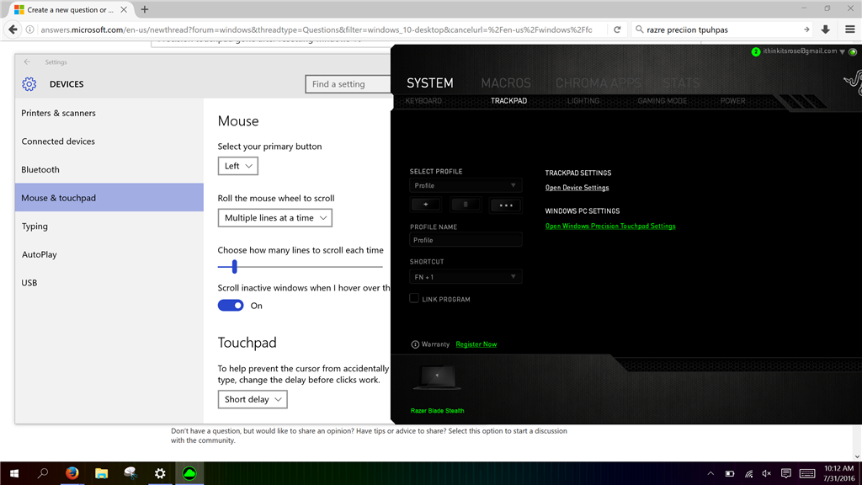
Task: Select Printers & scanners in sidebar
Action: (109, 113)
